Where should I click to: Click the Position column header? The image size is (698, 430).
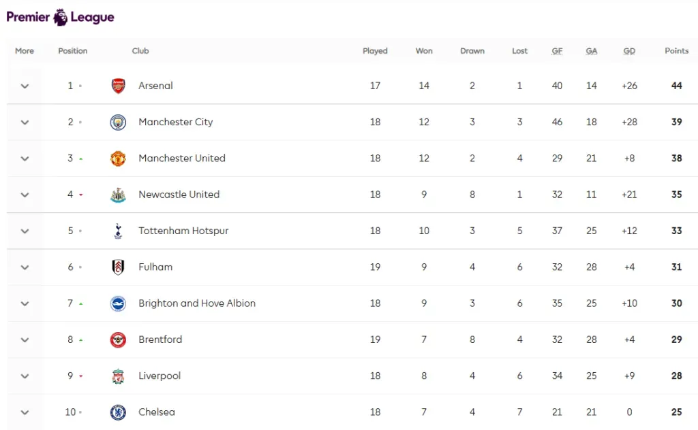click(x=73, y=51)
